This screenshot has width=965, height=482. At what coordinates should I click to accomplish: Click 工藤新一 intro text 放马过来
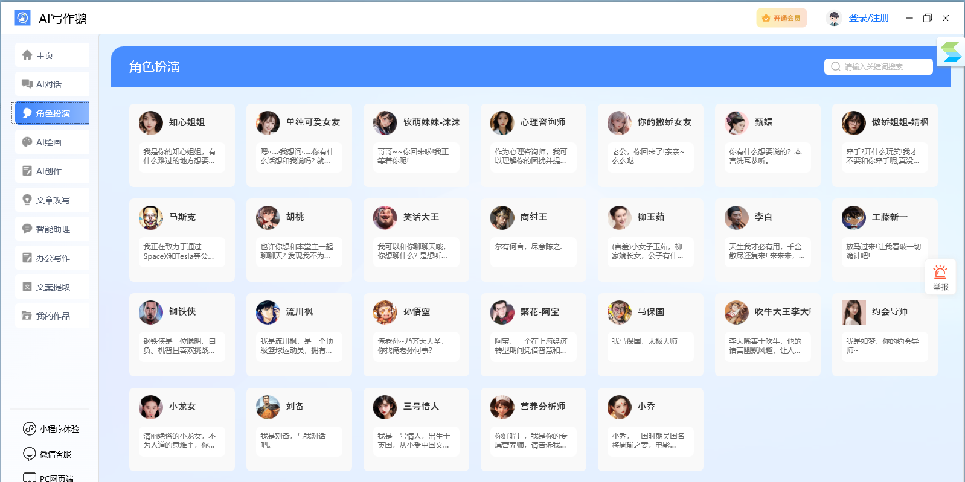[x=883, y=251]
